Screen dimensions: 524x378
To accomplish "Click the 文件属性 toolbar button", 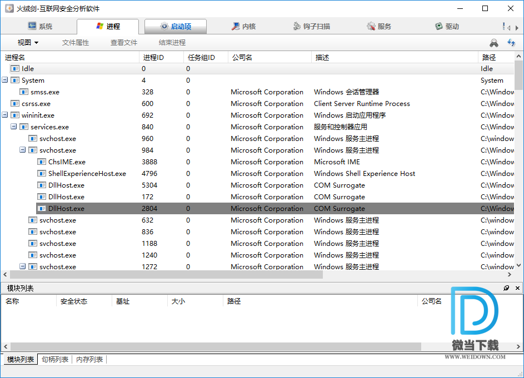I will tap(76, 43).
